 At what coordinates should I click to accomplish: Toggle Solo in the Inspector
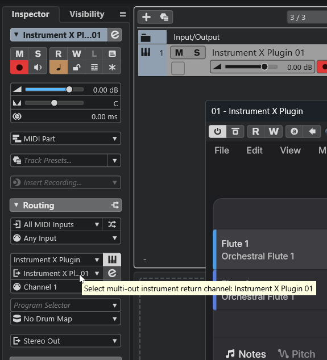click(38, 54)
